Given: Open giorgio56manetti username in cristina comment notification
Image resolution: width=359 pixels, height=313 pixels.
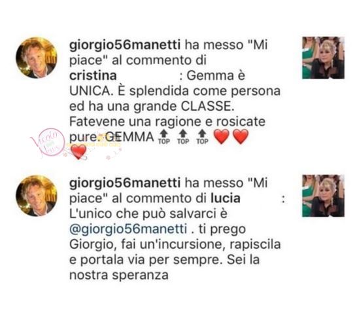Looking at the screenshot, I should tap(125, 45).
